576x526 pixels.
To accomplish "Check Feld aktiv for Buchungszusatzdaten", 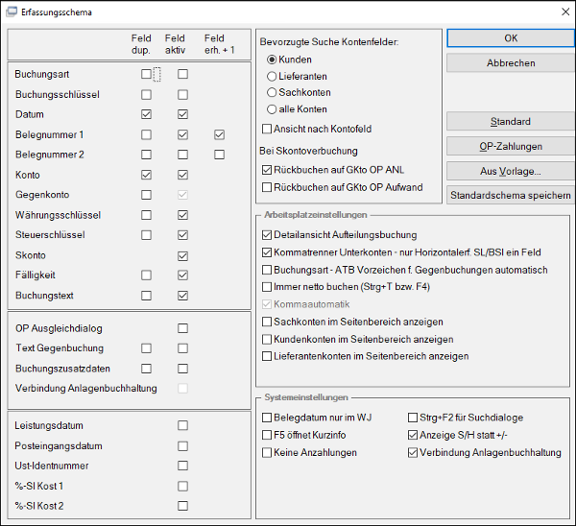I will (183, 369).
